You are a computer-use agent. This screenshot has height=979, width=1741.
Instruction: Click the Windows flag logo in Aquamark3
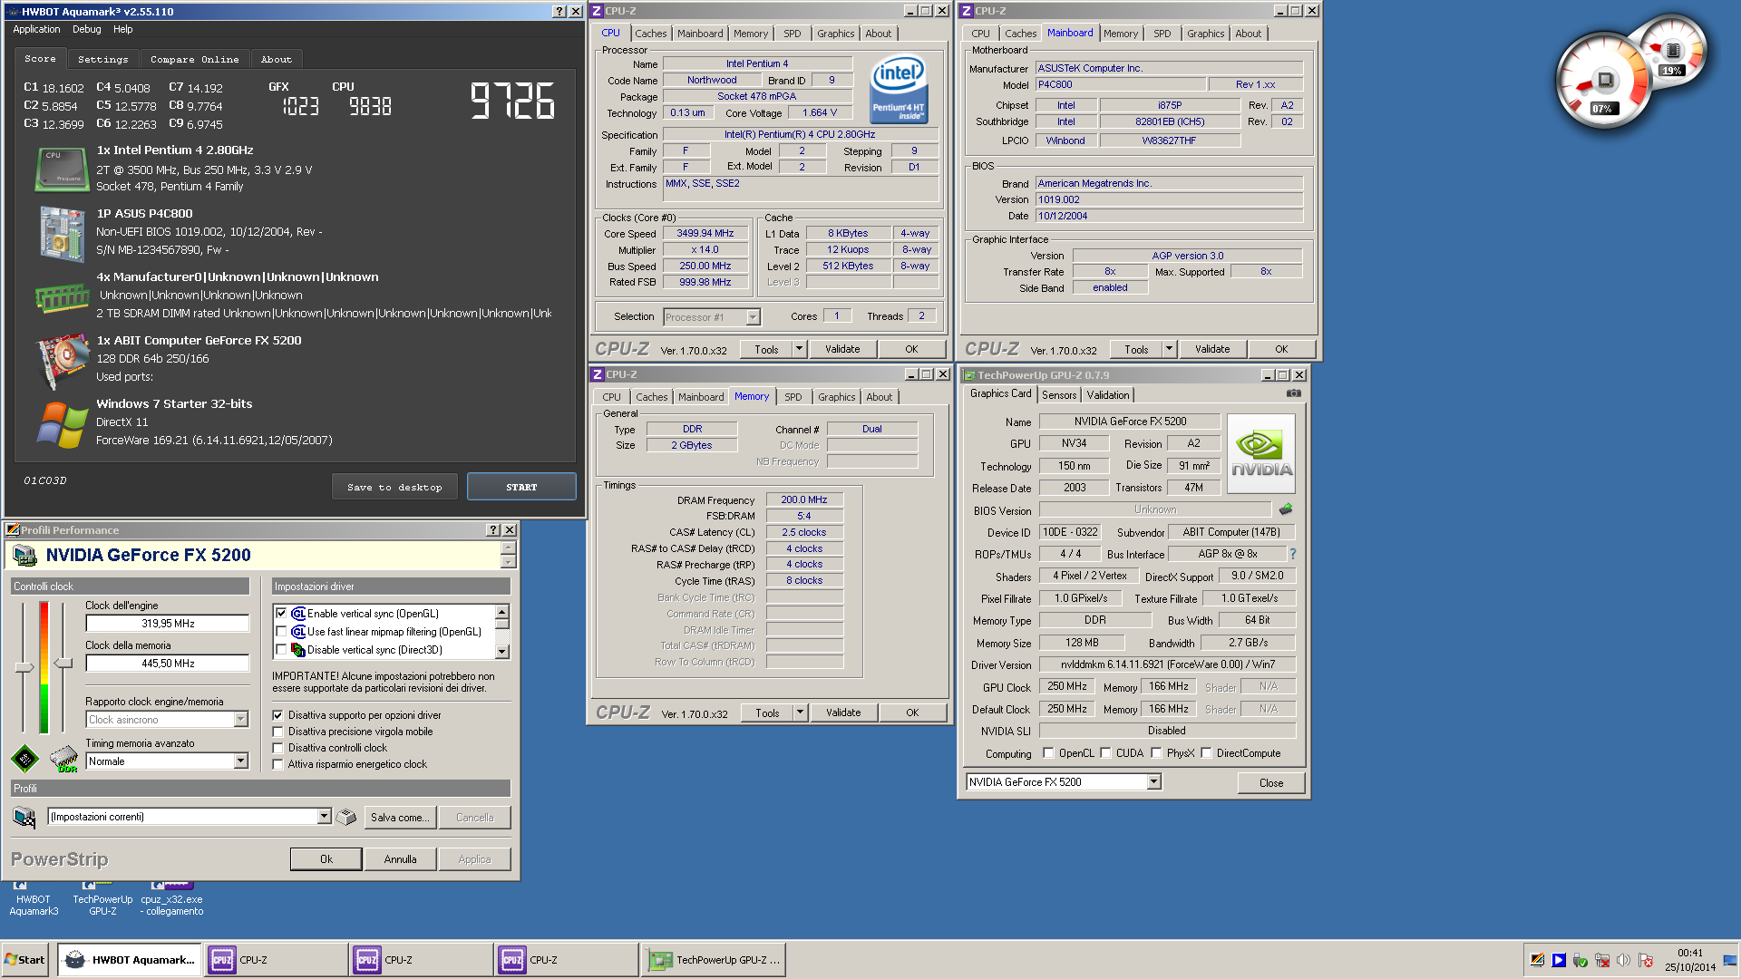pos(62,424)
